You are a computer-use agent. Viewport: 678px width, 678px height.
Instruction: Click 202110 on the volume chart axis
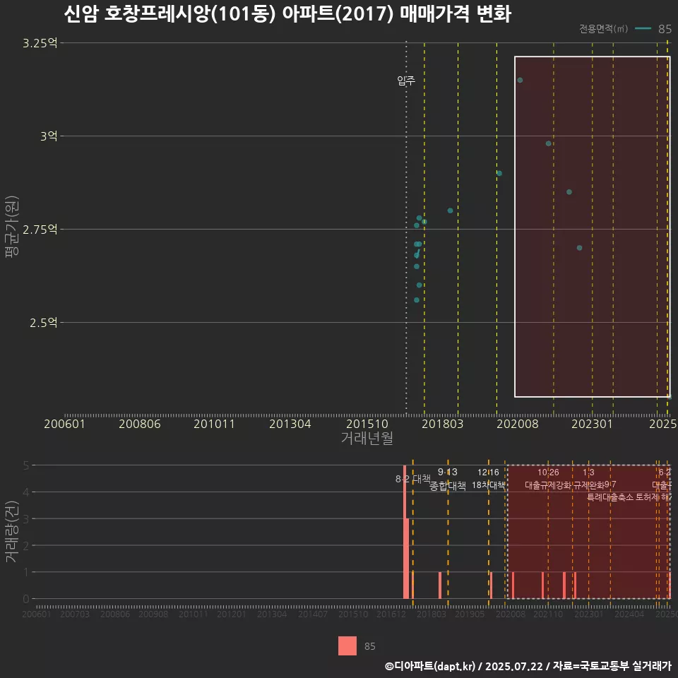click(x=548, y=614)
